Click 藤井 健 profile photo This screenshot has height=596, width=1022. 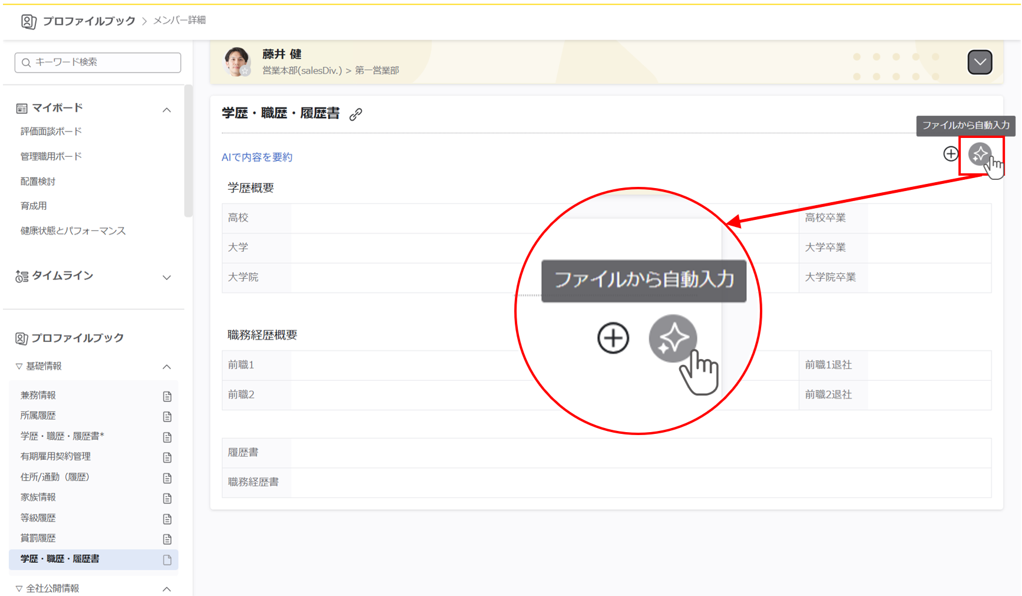point(237,62)
